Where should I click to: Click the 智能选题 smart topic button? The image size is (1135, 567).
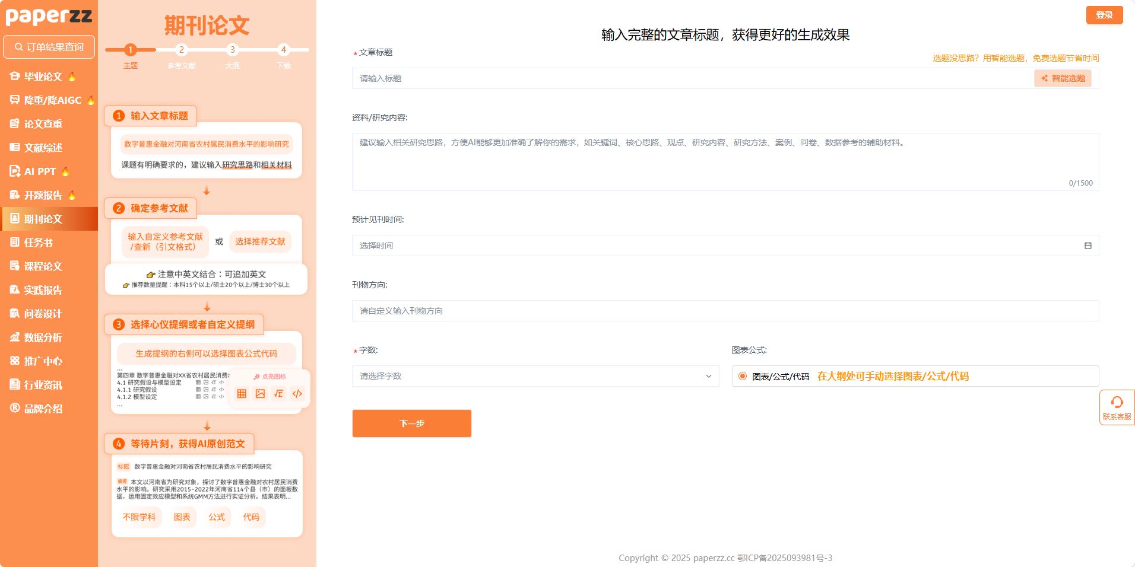pyautogui.click(x=1063, y=78)
